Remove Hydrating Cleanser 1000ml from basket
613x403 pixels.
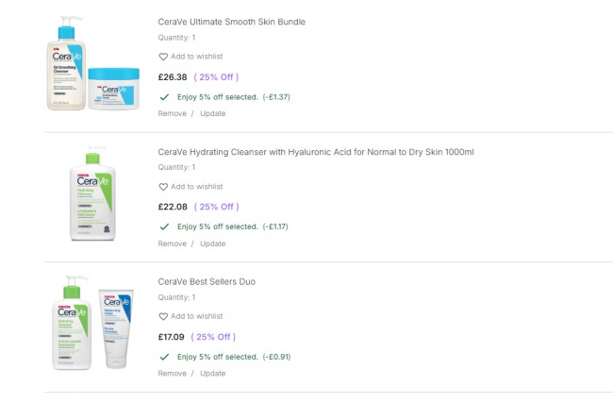coord(172,243)
